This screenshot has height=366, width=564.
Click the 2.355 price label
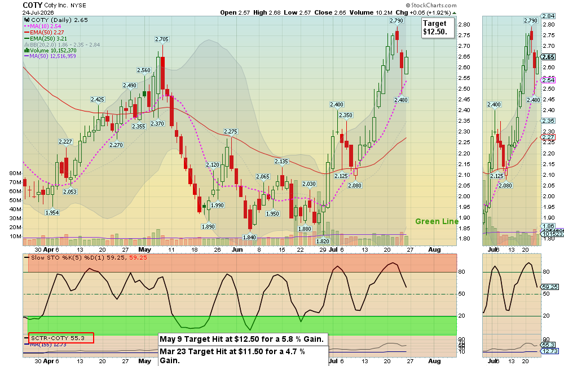(139, 127)
